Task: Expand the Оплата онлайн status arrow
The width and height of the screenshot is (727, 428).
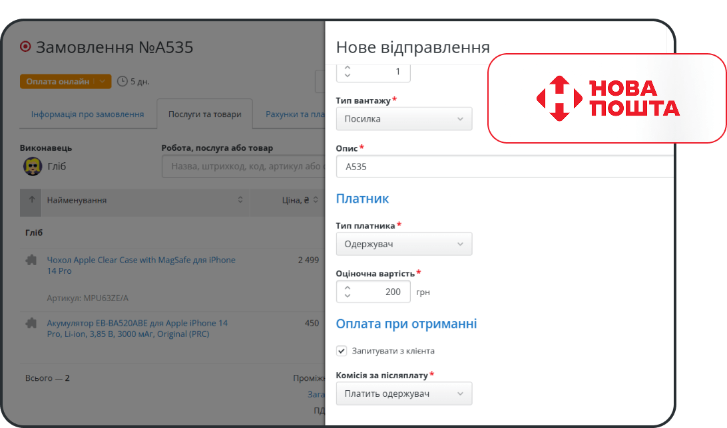Action: pyautogui.click(x=102, y=82)
